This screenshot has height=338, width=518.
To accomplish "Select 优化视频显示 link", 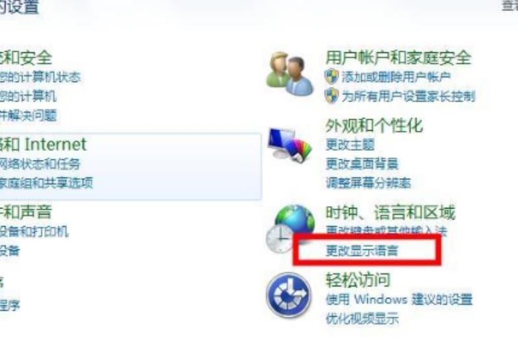I will 362,319.
